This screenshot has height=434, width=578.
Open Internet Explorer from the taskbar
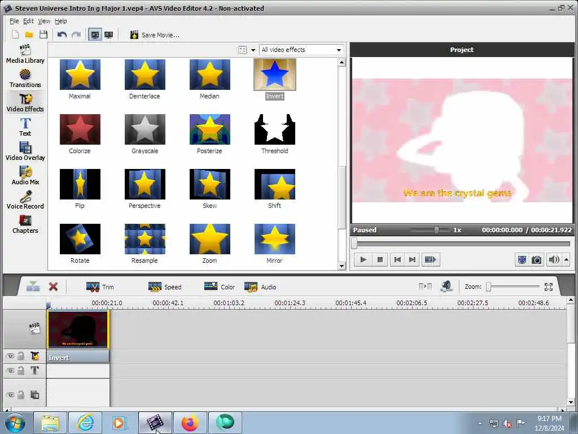85,423
